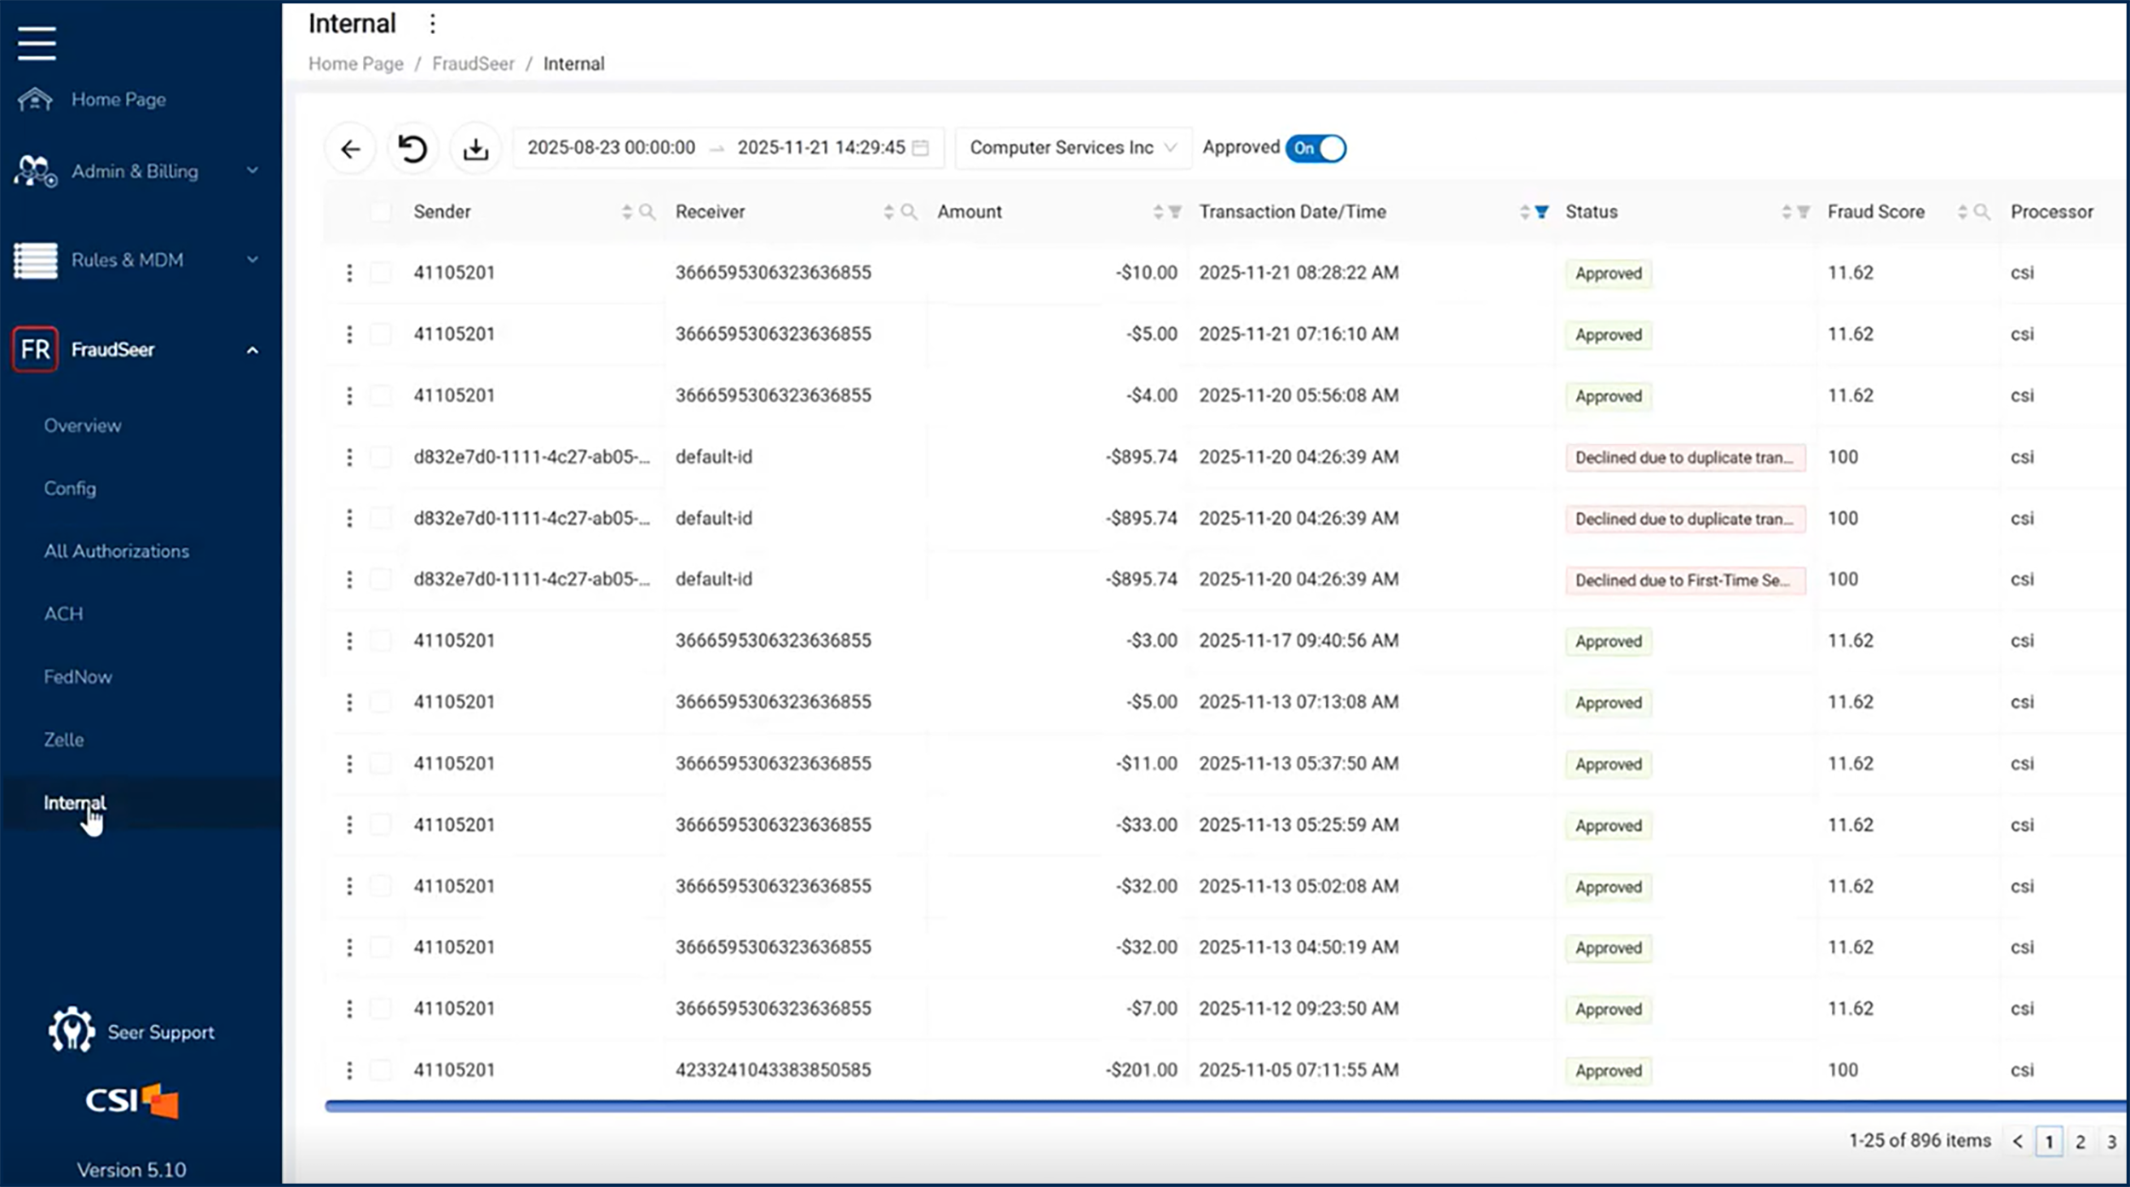
Task: Collapse the FraudSeer sidebar section
Action: tap(252, 350)
